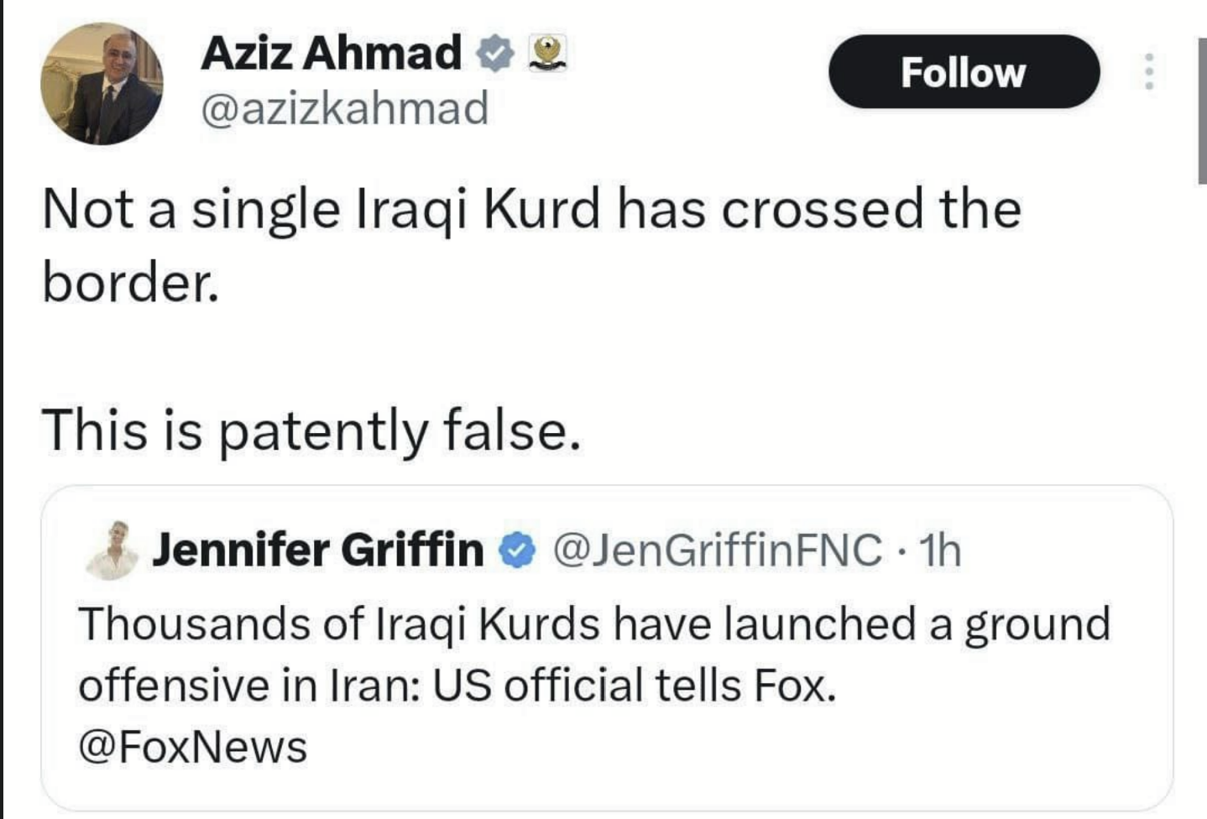This screenshot has height=819, width=1207.
Task: Click the 'Not a single Iraqi Kurd' sentence
Action: click(x=530, y=209)
